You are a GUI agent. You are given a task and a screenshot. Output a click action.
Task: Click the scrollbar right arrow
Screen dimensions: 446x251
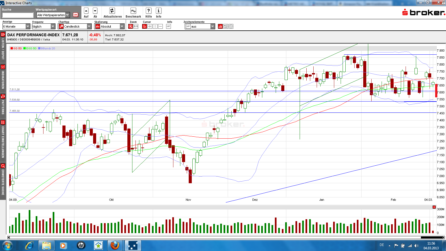click(x=443, y=237)
